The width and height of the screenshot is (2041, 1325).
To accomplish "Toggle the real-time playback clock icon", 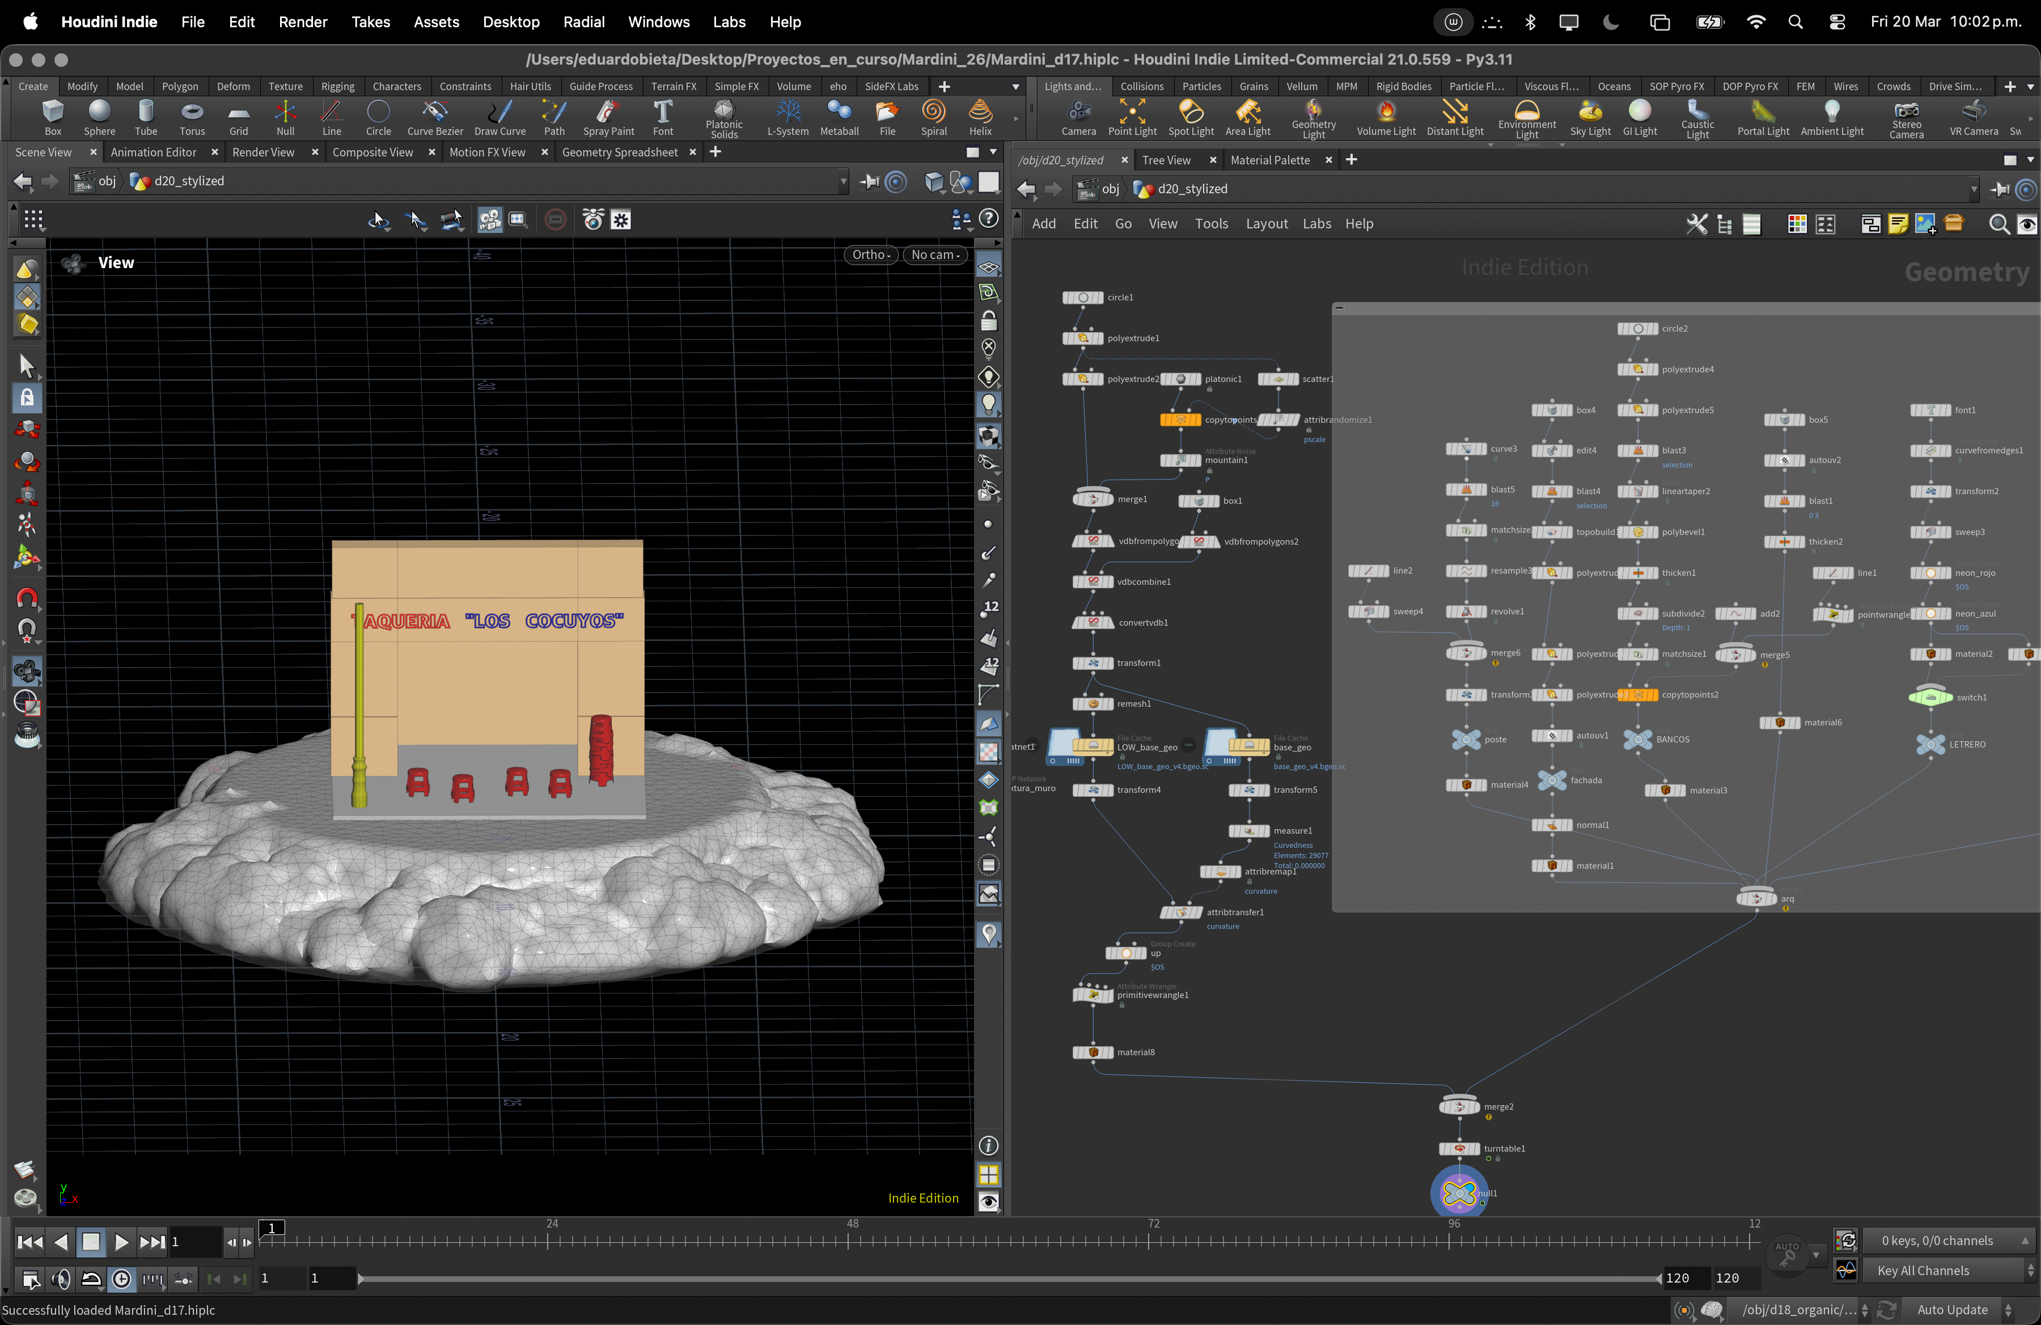I will [122, 1279].
